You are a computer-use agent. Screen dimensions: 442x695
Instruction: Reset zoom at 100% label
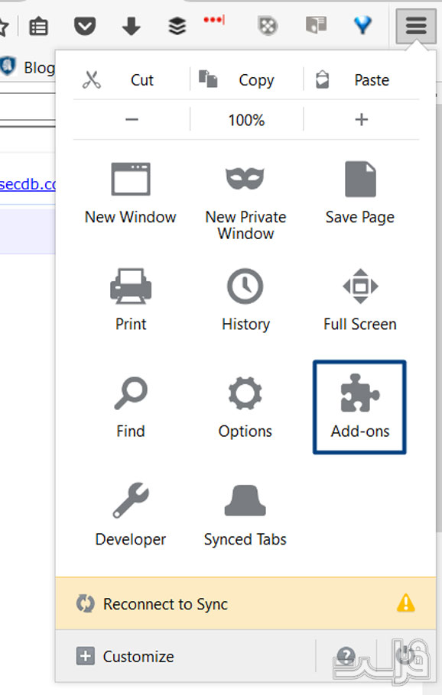(246, 120)
